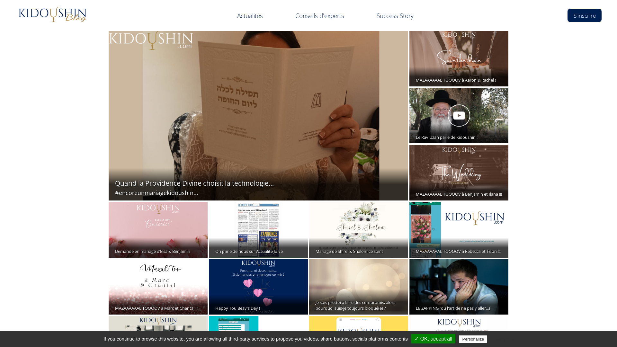Click the S'inscrire button
Screen dimensions: 617x347
[x=584, y=15]
